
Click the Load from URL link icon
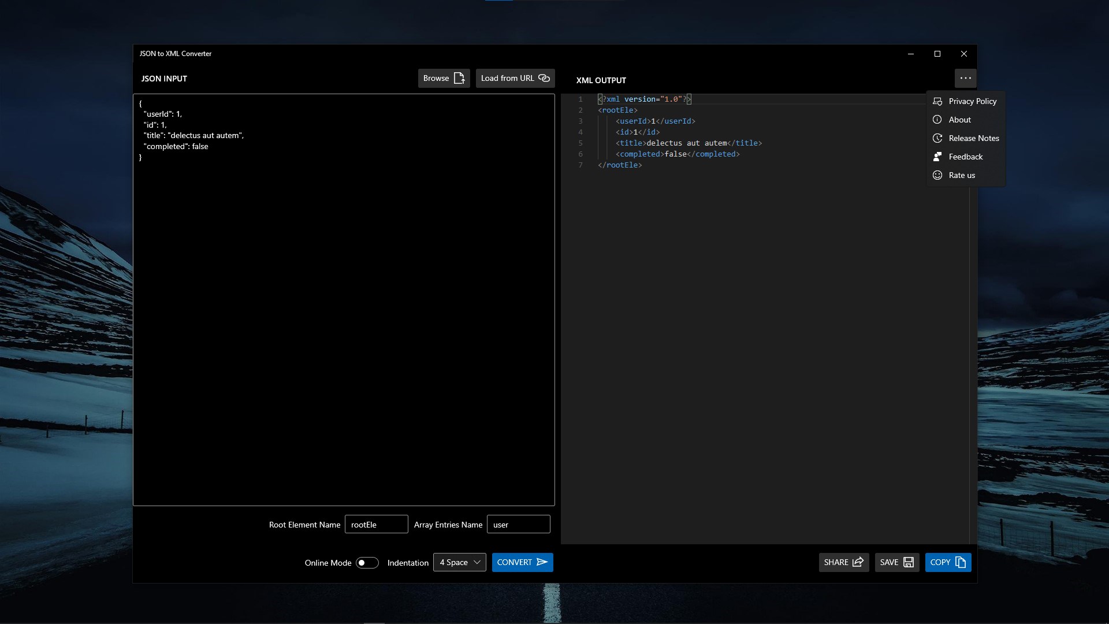pyautogui.click(x=544, y=78)
